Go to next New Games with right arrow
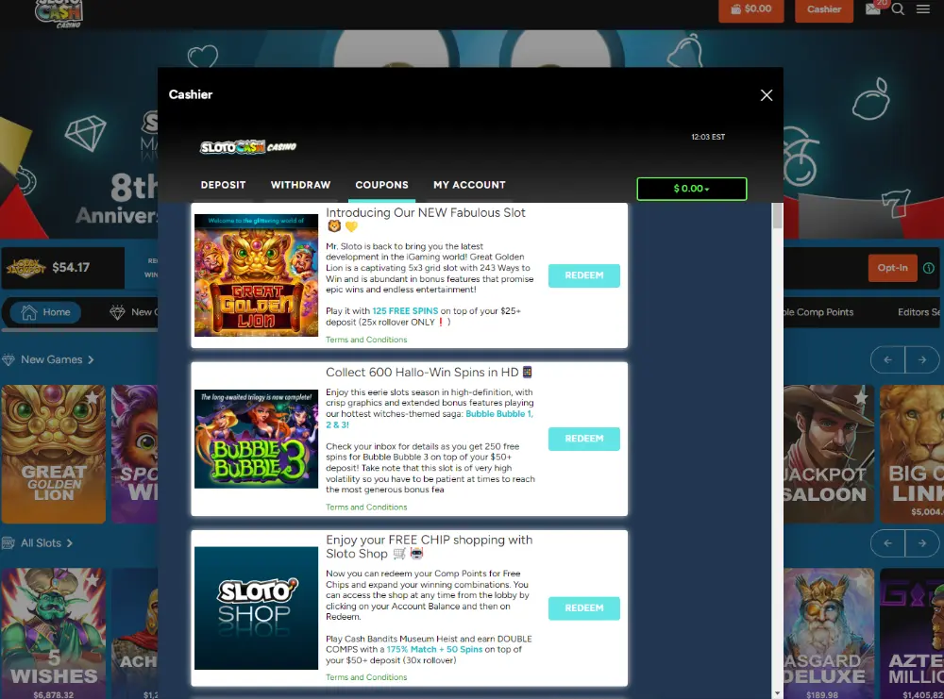Viewport: 944px width, 699px height. coord(921,359)
